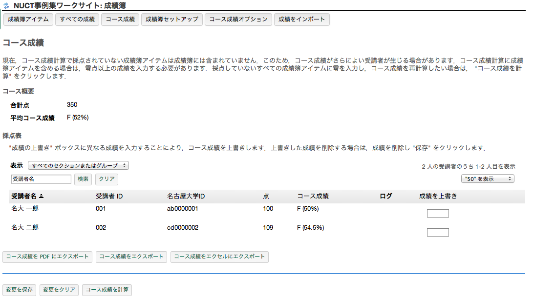Export course grades to Excel
Screen dimensions: 534x298
(x=219, y=257)
